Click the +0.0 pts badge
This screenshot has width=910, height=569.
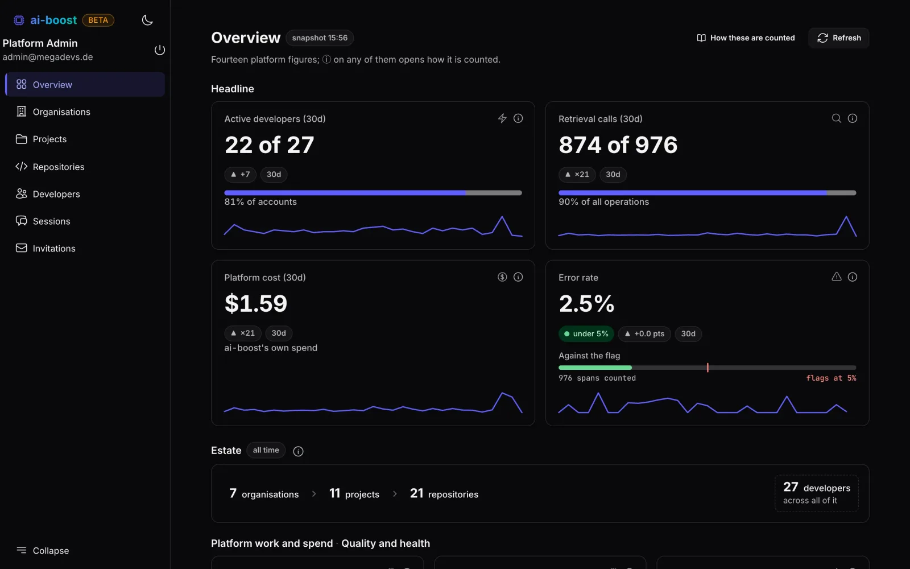[x=644, y=334]
